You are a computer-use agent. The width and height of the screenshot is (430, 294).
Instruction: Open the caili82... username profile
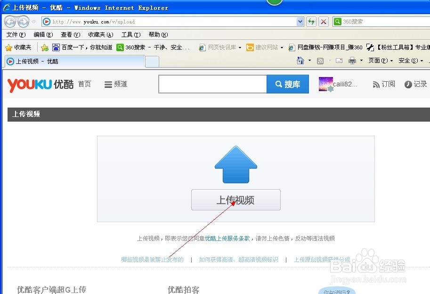point(345,84)
